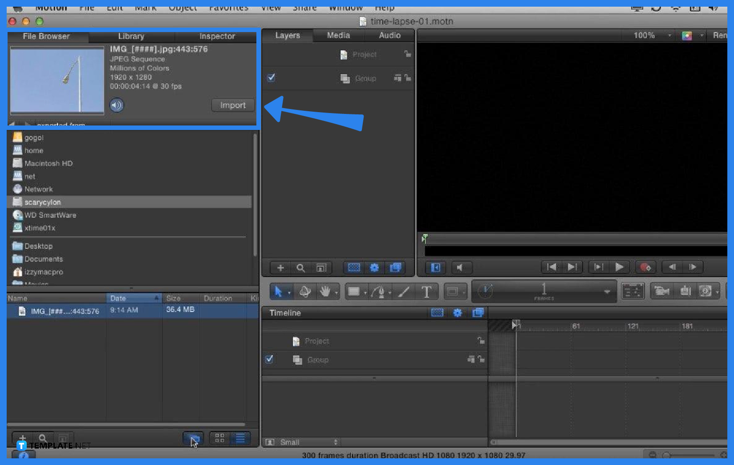Screen dimensions: 734x465
Task: Click the image sequence collapse toggle button
Action: [x=193, y=439]
